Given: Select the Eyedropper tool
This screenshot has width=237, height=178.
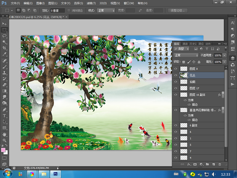Looking at the screenshot, I should (x=4, y=54).
